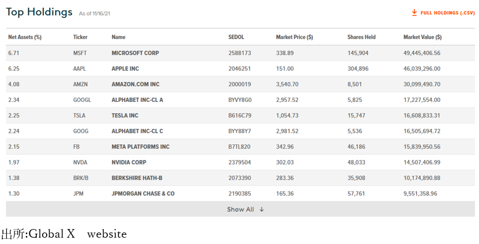This screenshot has height=244, width=479.
Task: Select the Market Price ($) column header
Action: [294, 37]
